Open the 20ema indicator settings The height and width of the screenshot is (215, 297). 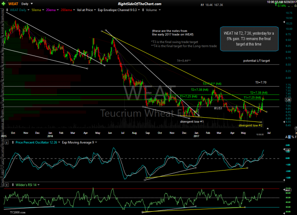click(x=51, y=10)
